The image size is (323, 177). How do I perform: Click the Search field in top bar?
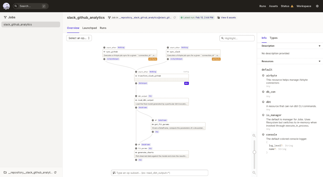[31, 6]
